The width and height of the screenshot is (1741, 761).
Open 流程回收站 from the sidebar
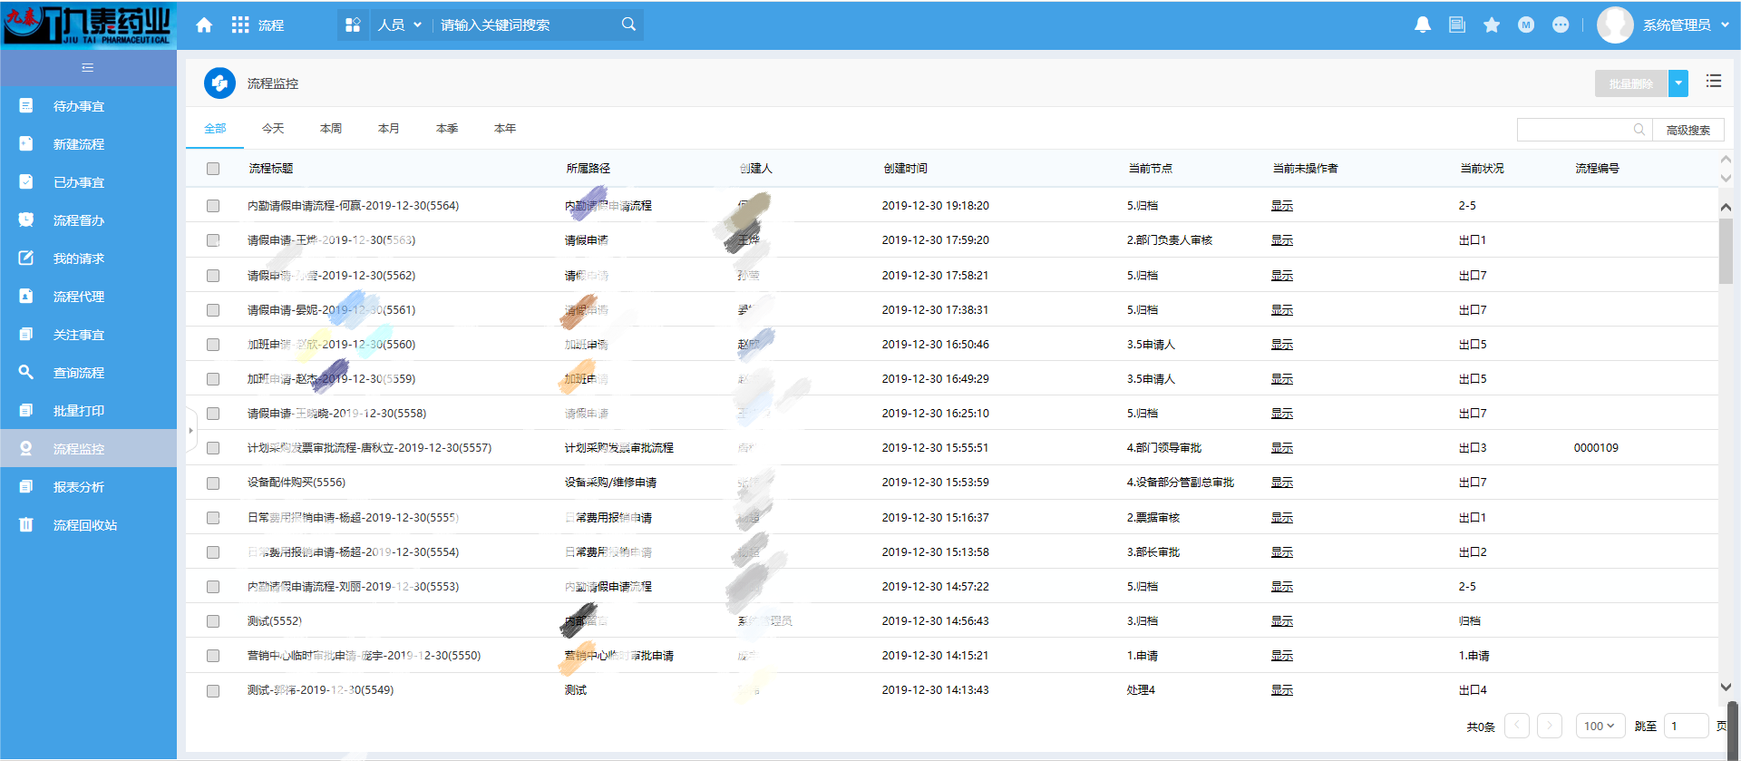coord(88,525)
